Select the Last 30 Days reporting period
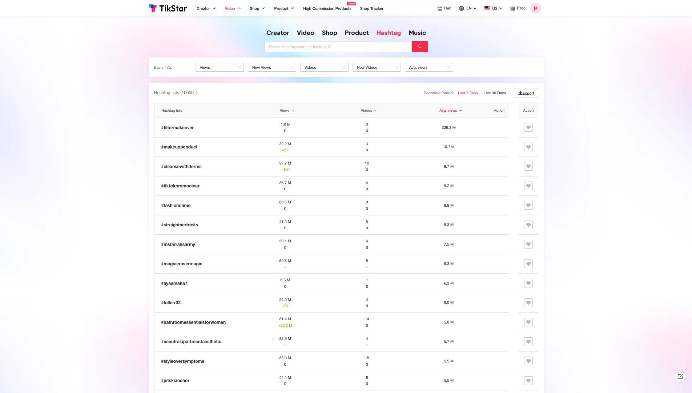692x393 pixels. 494,93
